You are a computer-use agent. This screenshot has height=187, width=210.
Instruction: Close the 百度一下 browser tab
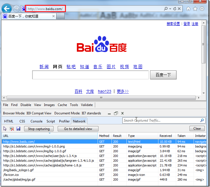tap(54, 16)
